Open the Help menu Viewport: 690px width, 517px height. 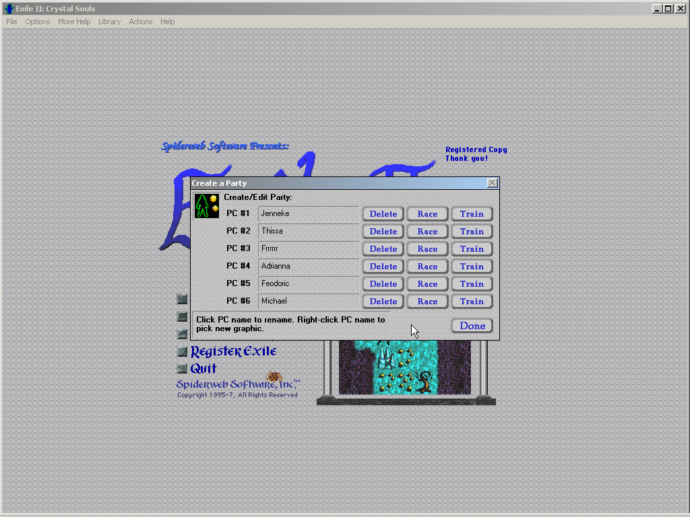(x=167, y=22)
